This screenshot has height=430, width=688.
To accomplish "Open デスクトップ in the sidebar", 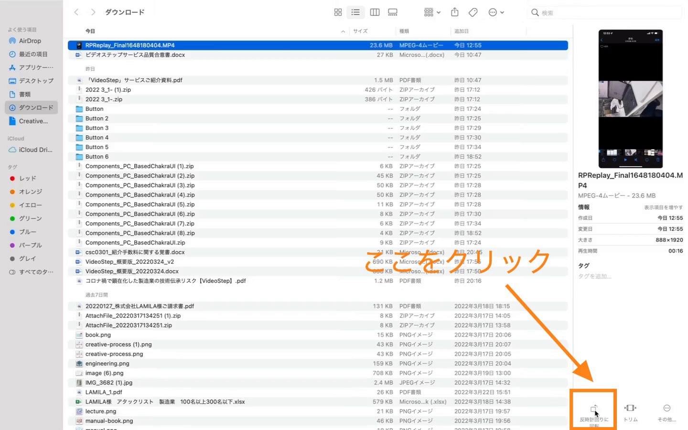I will [x=36, y=81].
